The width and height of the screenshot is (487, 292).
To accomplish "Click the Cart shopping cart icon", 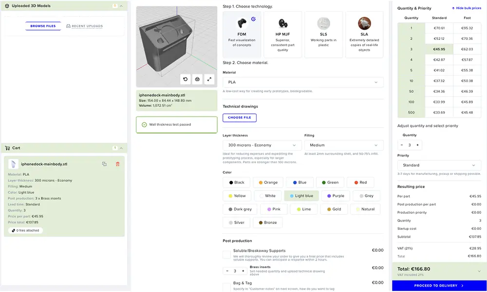I will click(x=7, y=148).
